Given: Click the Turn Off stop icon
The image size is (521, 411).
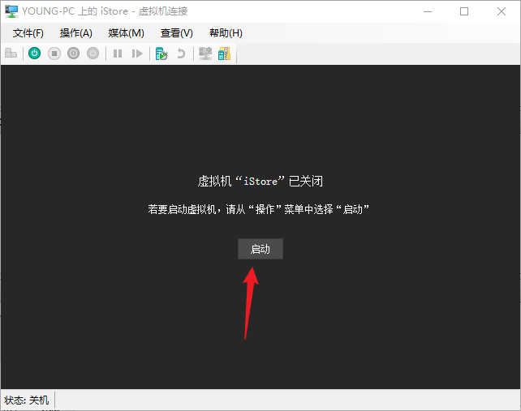Looking at the screenshot, I should [54, 54].
